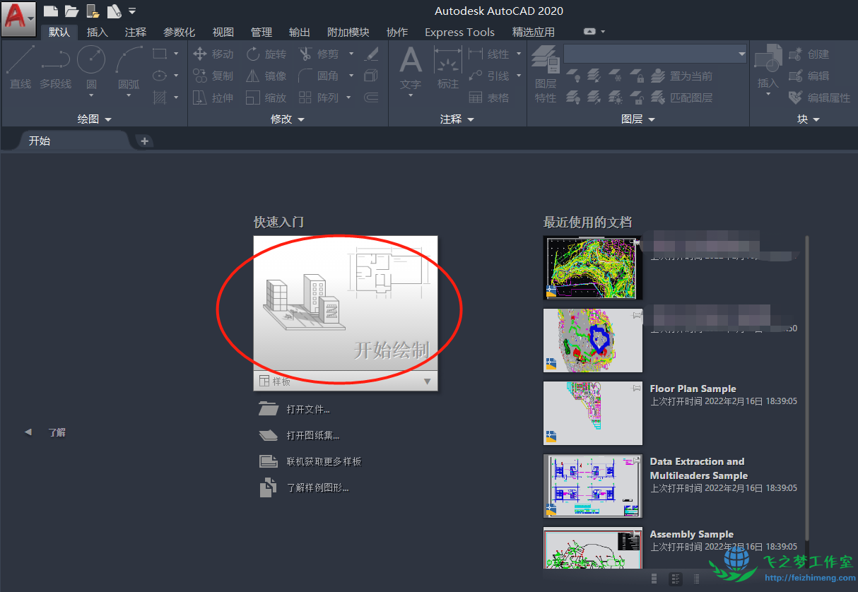
Task: Click the Scale (缩放) tool
Action: 266,97
